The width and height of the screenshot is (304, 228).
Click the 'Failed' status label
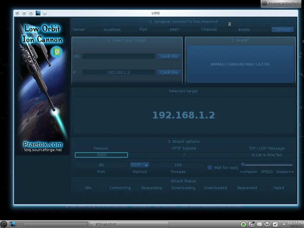pos(278,188)
